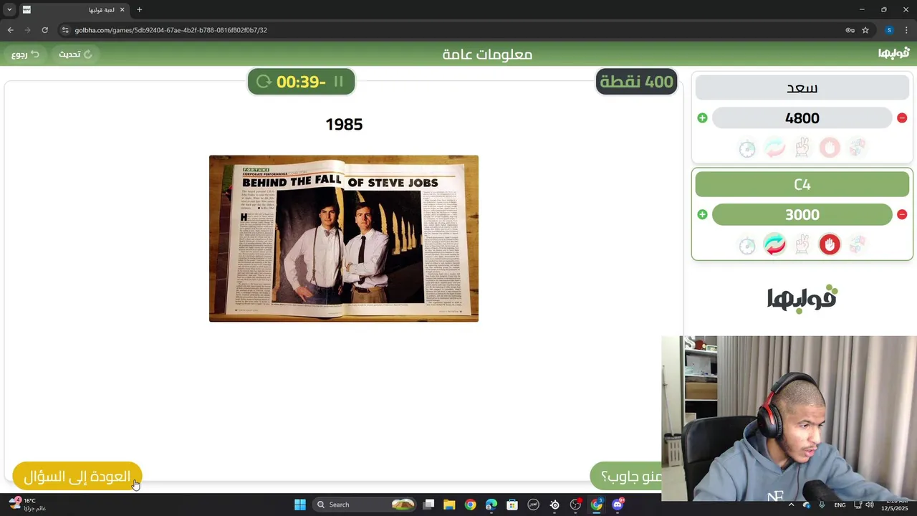Reload the page in browser
Image resolution: width=917 pixels, height=516 pixels.
click(x=44, y=30)
